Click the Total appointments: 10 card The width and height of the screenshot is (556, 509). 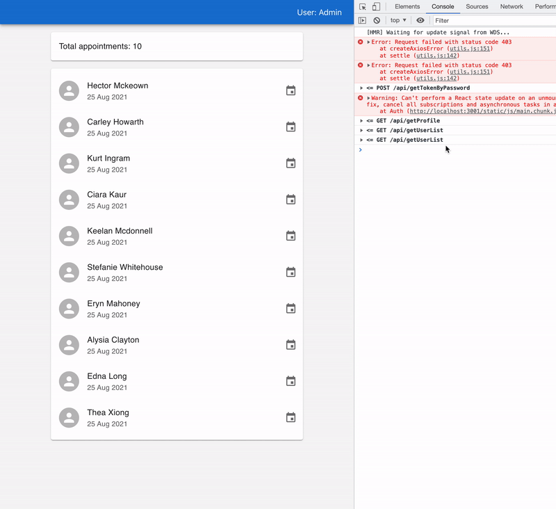click(x=177, y=47)
